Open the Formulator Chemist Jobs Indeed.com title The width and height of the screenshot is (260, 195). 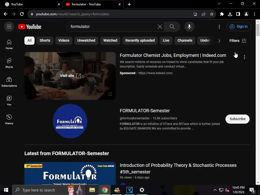pyautogui.click(x=173, y=55)
